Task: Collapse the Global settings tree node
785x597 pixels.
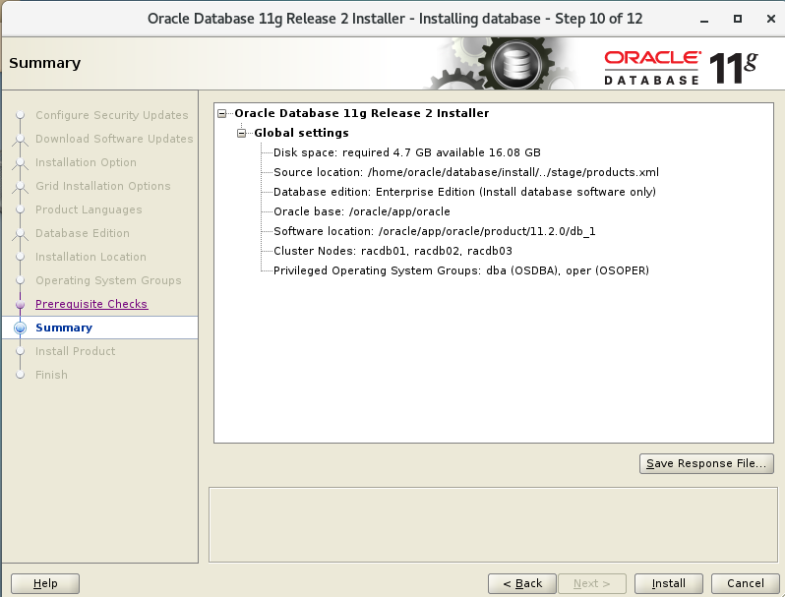Action: click(241, 133)
